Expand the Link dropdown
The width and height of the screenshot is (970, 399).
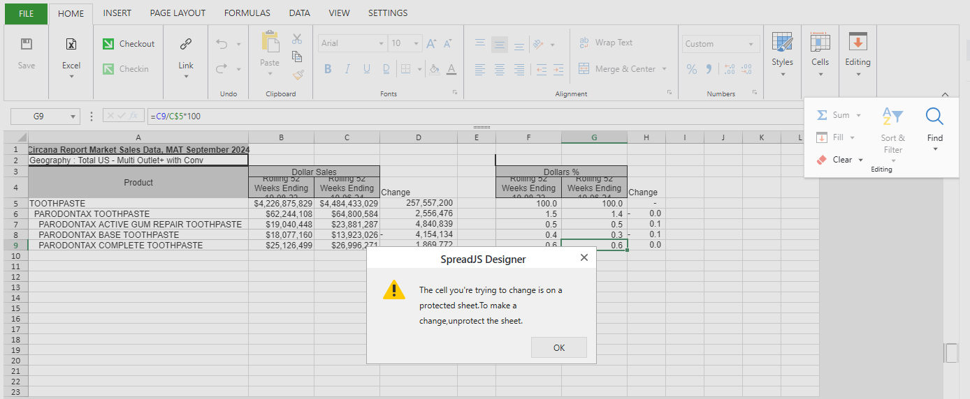coord(186,77)
